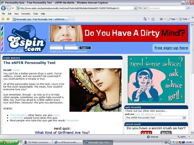Open the quiz picker dropdown
The image size is (194, 145).
(x=156, y=118)
